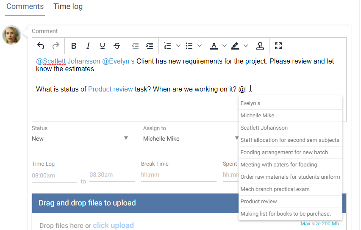Open the bullet list style dropdown

200,46
